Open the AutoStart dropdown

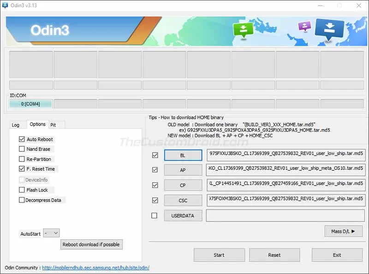point(51,233)
